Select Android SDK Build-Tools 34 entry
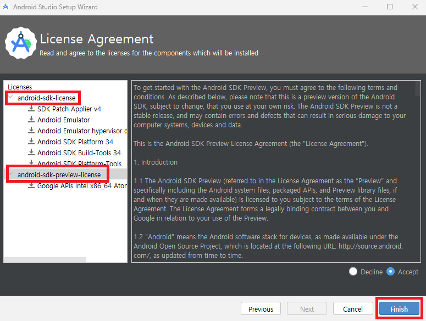Screen dimensions: 426x321 point(79,153)
